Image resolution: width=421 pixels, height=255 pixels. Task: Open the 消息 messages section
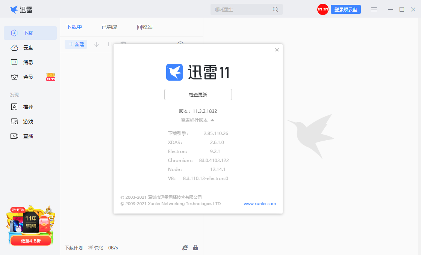28,62
